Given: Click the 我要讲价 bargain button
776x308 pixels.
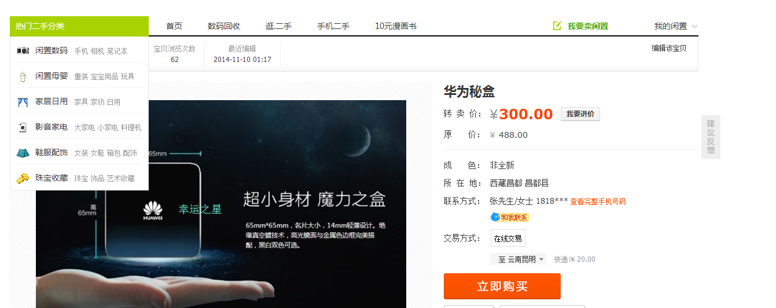Looking at the screenshot, I should 580,114.
